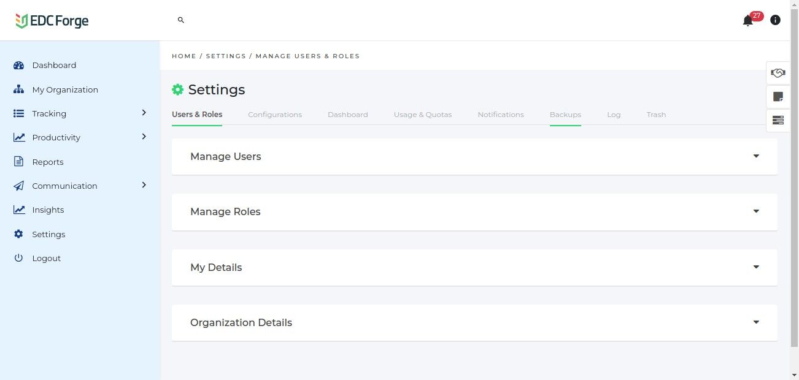Expand the Manage Users panel
Screen dimensions: 799x380
pyautogui.click(x=756, y=156)
